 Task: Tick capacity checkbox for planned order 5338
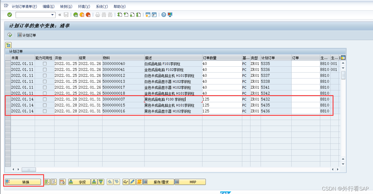tap(45, 82)
